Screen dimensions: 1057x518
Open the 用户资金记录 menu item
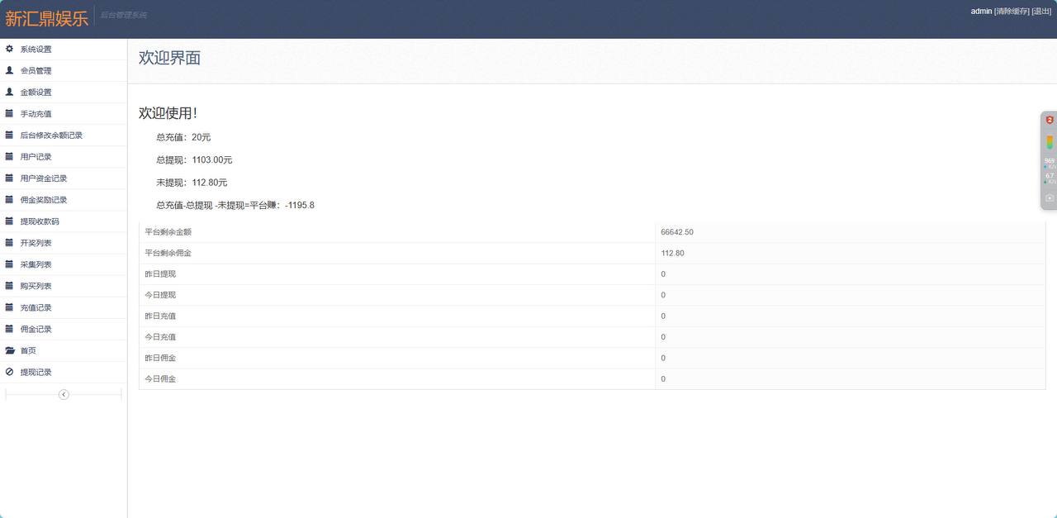tap(44, 178)
